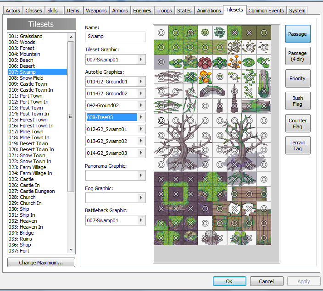Image resolution: width=323 pixels, height=291 pixels.
Task: Click the yellow-orange flame flower tile
Action: pyautogui.click(x=205, y=77)
